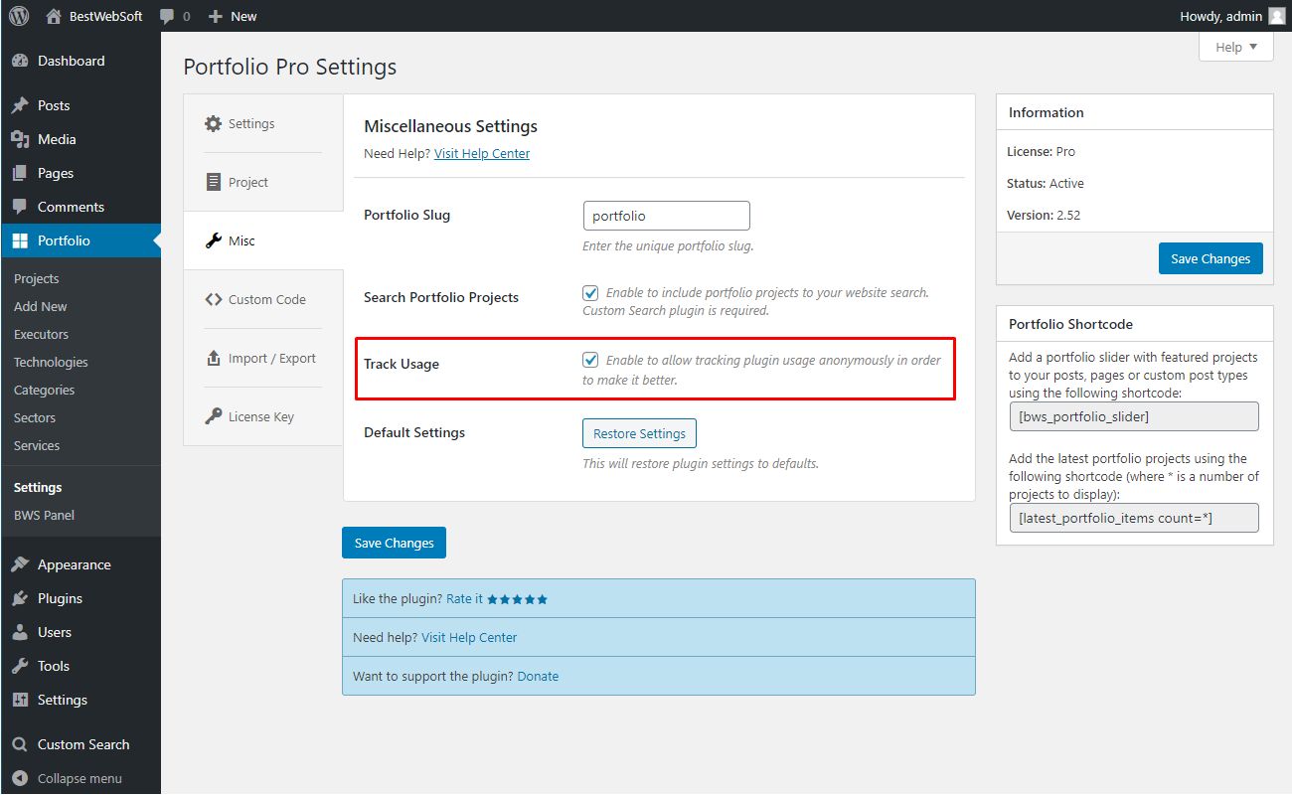Viewport: 1292px width, 795px height.
Task: Switch to Custom Code tab label
Action: 267,299
